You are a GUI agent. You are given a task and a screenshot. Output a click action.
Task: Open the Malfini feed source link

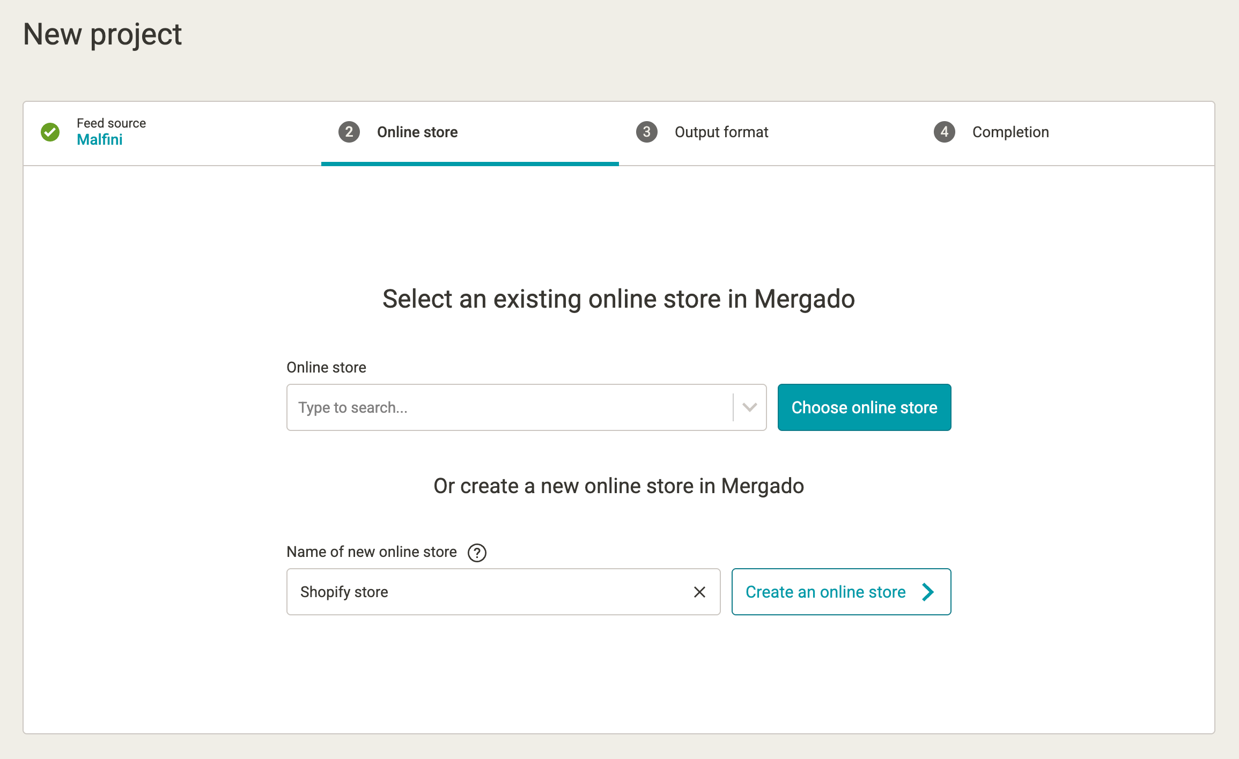pos(100,139)
